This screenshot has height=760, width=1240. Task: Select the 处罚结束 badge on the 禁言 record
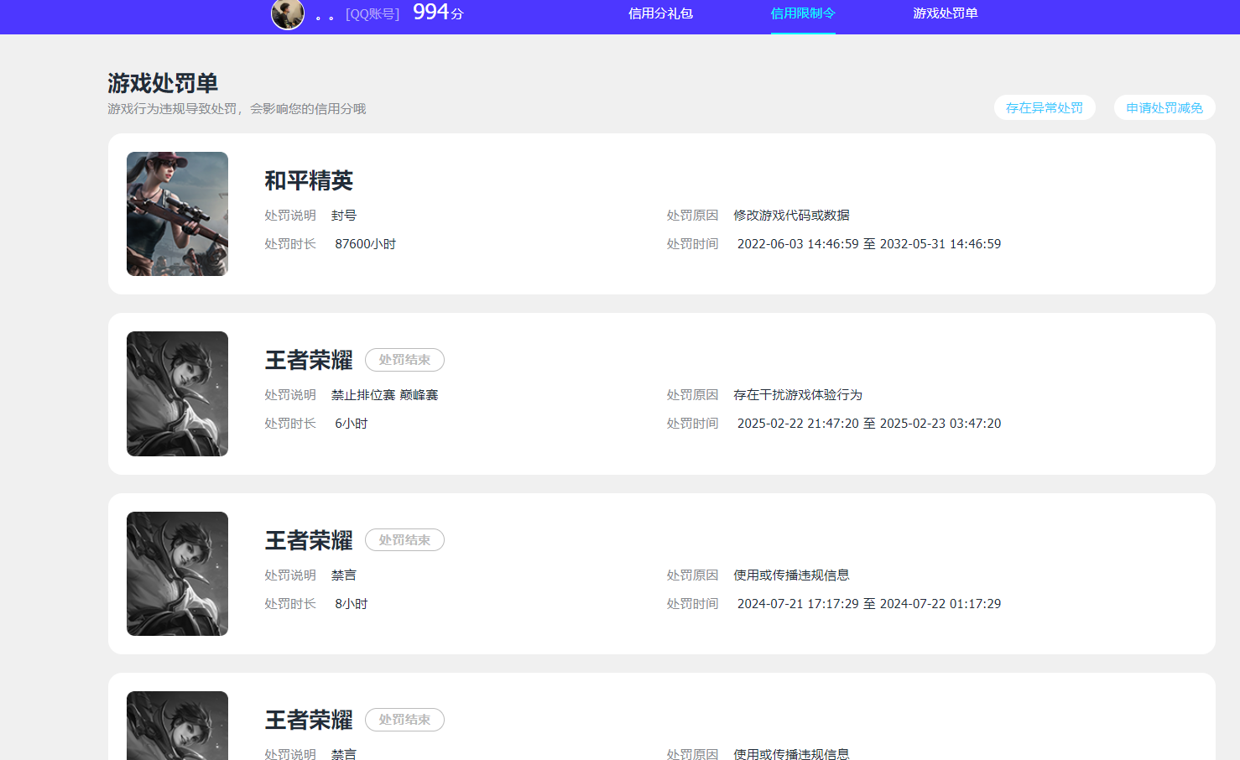pos(404,539)
